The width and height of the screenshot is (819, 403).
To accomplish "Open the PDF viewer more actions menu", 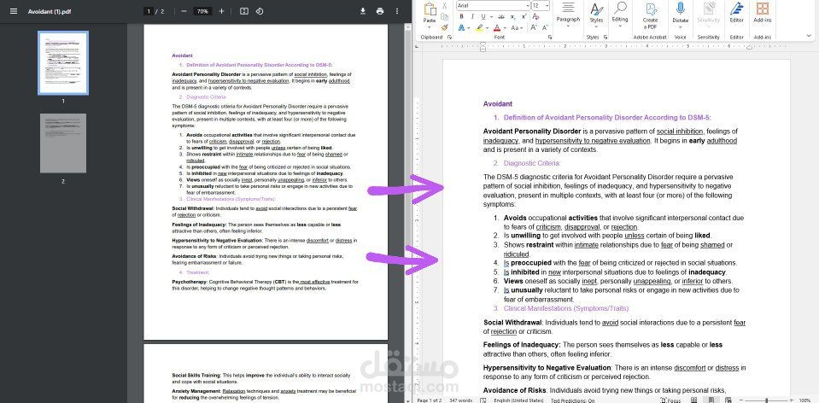I will point(397,11).
